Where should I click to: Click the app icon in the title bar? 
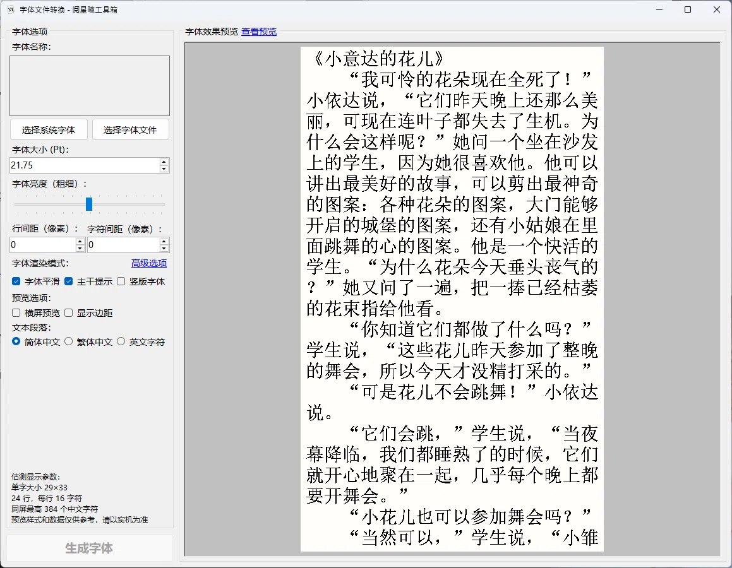tap(11, 10)
